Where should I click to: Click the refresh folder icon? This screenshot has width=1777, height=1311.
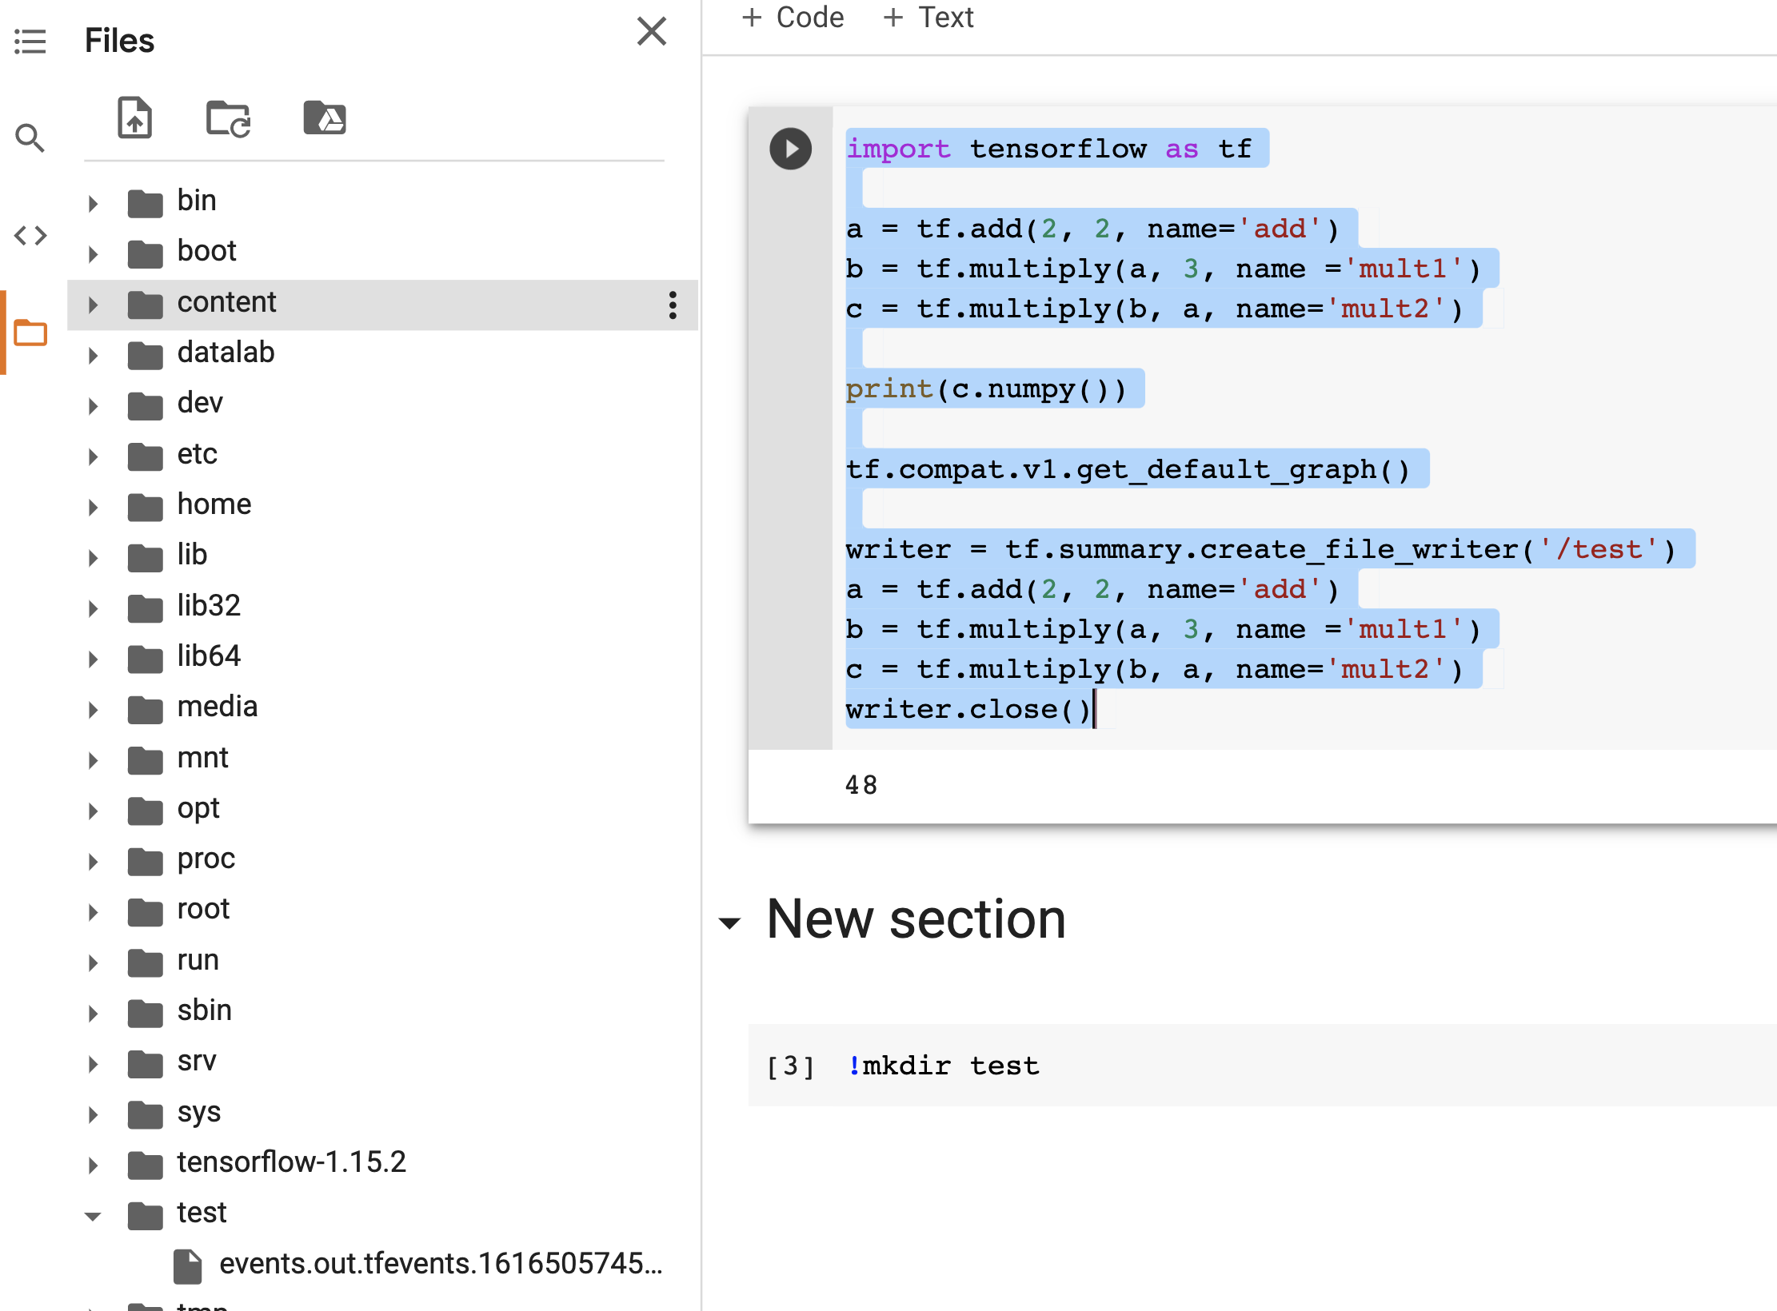pyautogui.click(x=229, y=118)
